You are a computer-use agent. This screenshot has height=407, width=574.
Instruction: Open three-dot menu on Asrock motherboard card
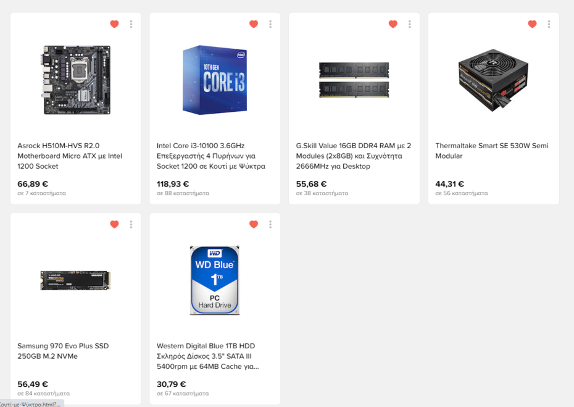point(131,24)
